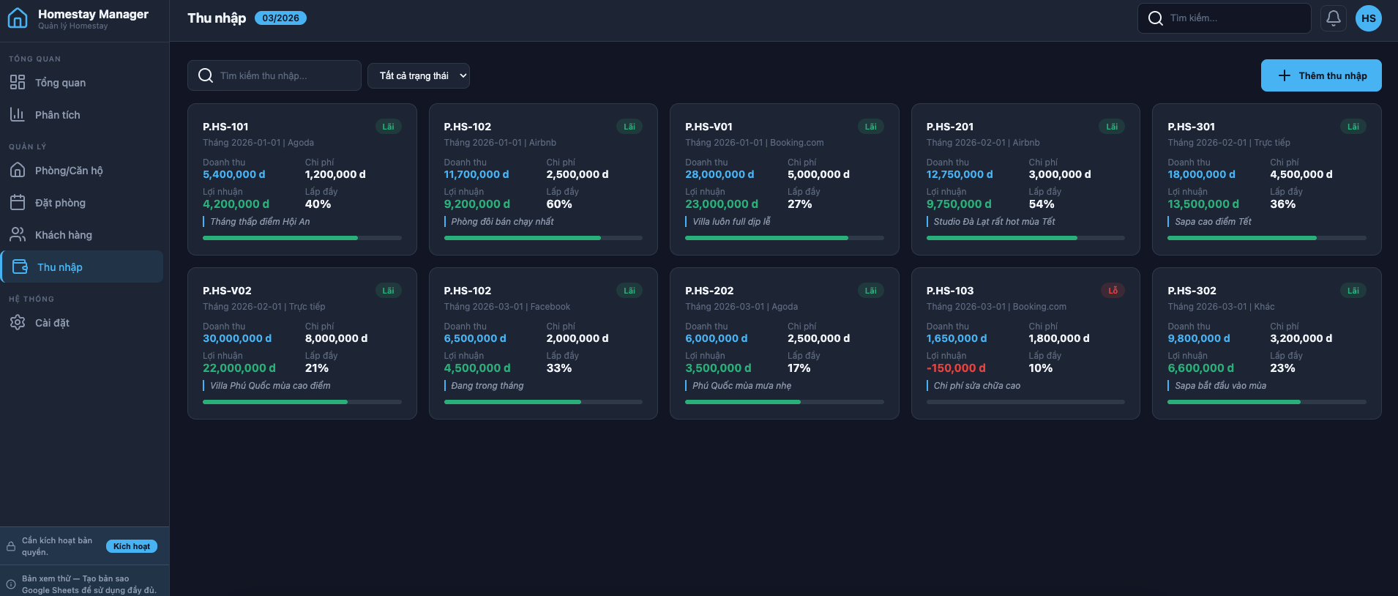Expand the Tất cả trạng thái dropdown
The width and height of the screenshot is (1398, 596).
(418, 75)
